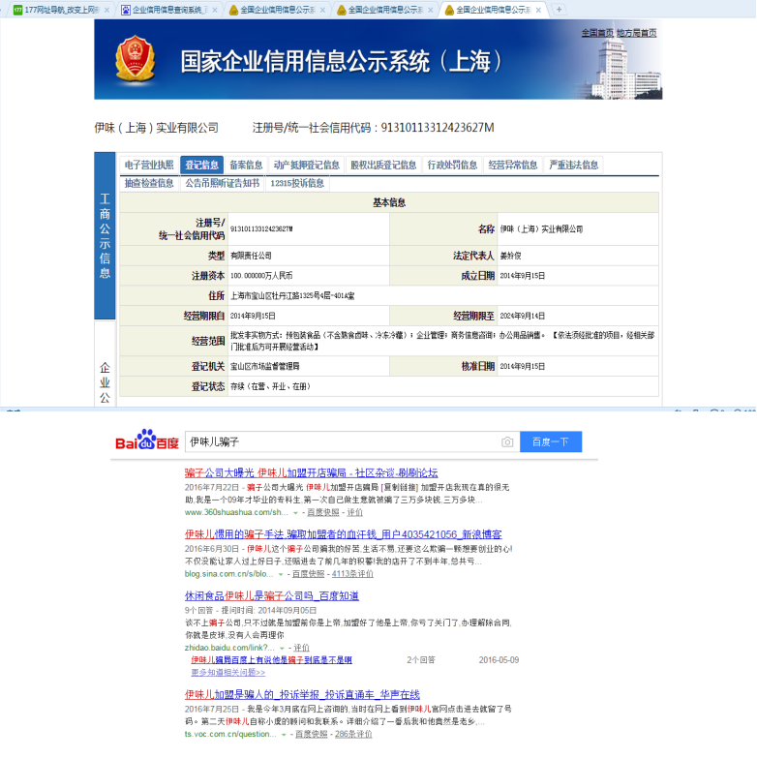This screenshot has width=757, height=759.
Task: Open 百度快照 for 360shuashua result
Action: (x=323, y=512)
